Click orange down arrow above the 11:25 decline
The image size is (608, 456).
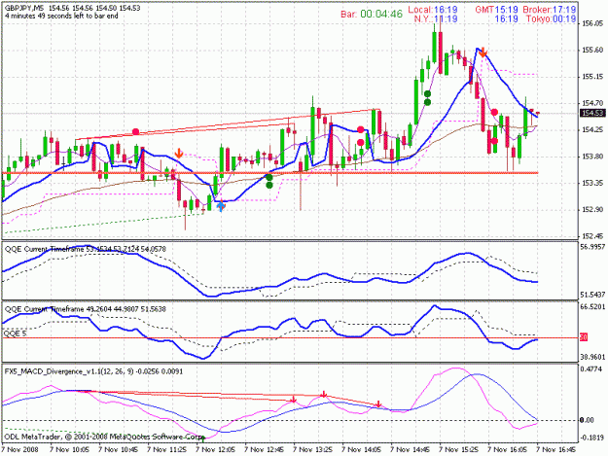click(x=179, y=153)
